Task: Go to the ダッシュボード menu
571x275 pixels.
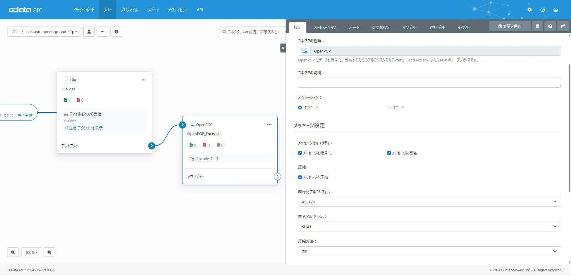Action: click(84, 10)
